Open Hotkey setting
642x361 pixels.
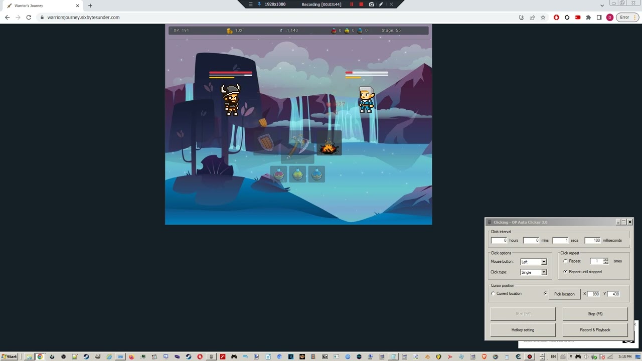[x=523, y=330]
